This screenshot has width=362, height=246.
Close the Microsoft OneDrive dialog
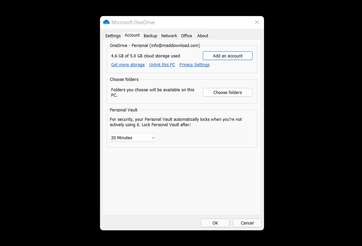click(x=257, y=22)
